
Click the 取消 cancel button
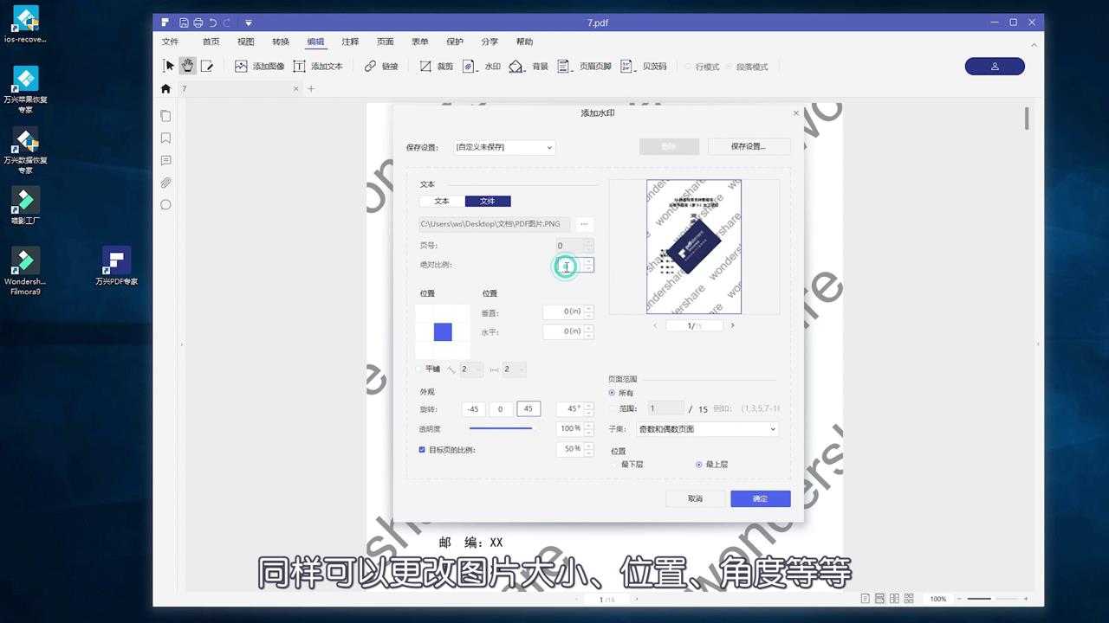[695, 498]
